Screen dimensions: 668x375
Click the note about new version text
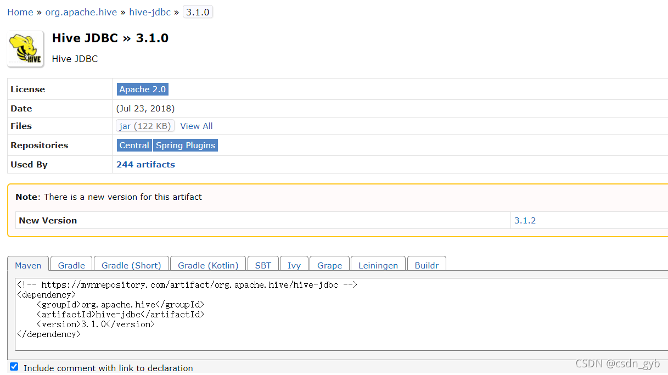pos(109,197)
